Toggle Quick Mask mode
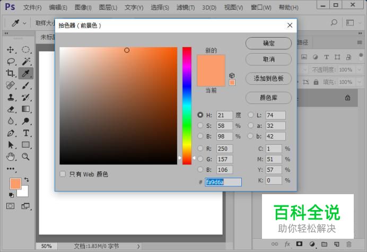 [x=10, y=206]
